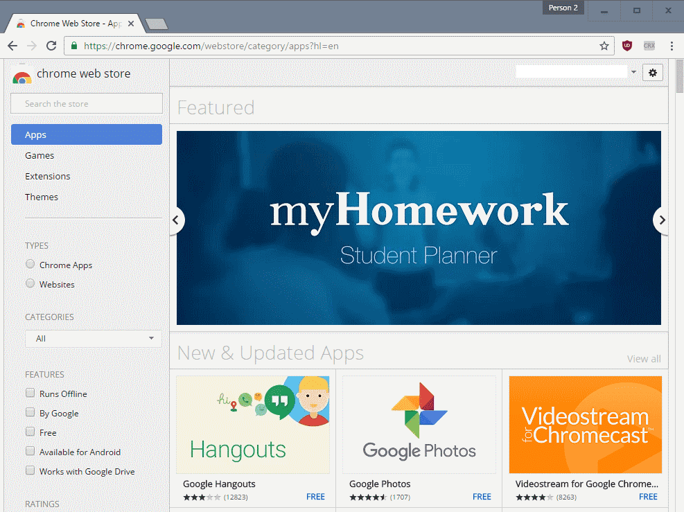Click the Google Hangouts star rating
Screen dimensions: 684x512
point(202,497)
